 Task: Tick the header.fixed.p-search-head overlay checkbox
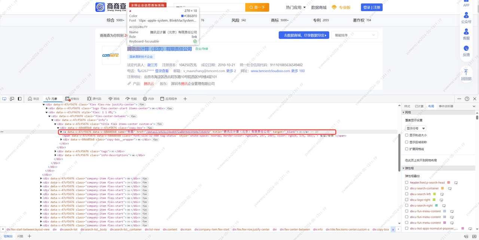coord(407,183)
